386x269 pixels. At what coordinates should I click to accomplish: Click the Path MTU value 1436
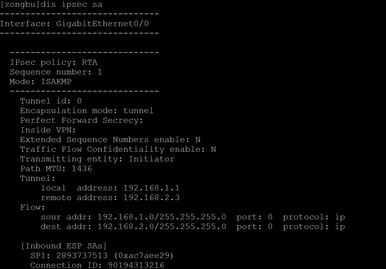click(82, 168)
